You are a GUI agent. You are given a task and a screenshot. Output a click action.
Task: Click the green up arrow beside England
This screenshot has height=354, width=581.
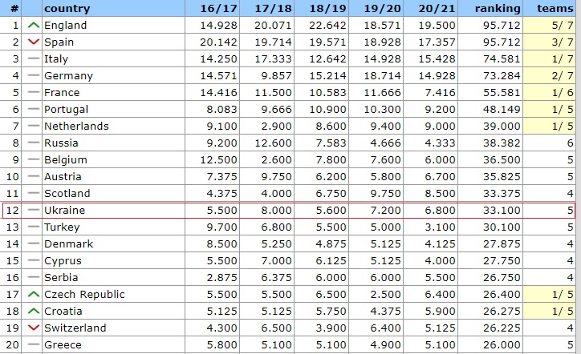pos(33,26)
